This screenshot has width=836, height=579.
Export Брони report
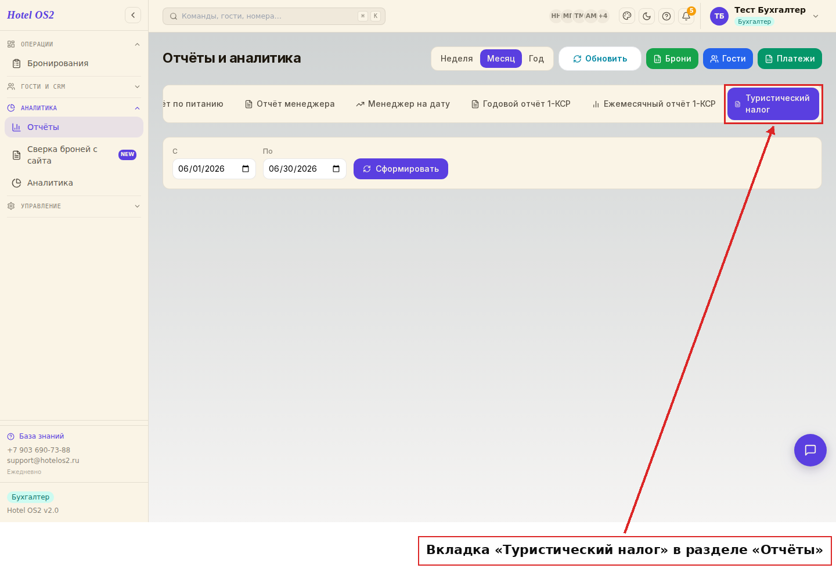click(x=672, y=59)
